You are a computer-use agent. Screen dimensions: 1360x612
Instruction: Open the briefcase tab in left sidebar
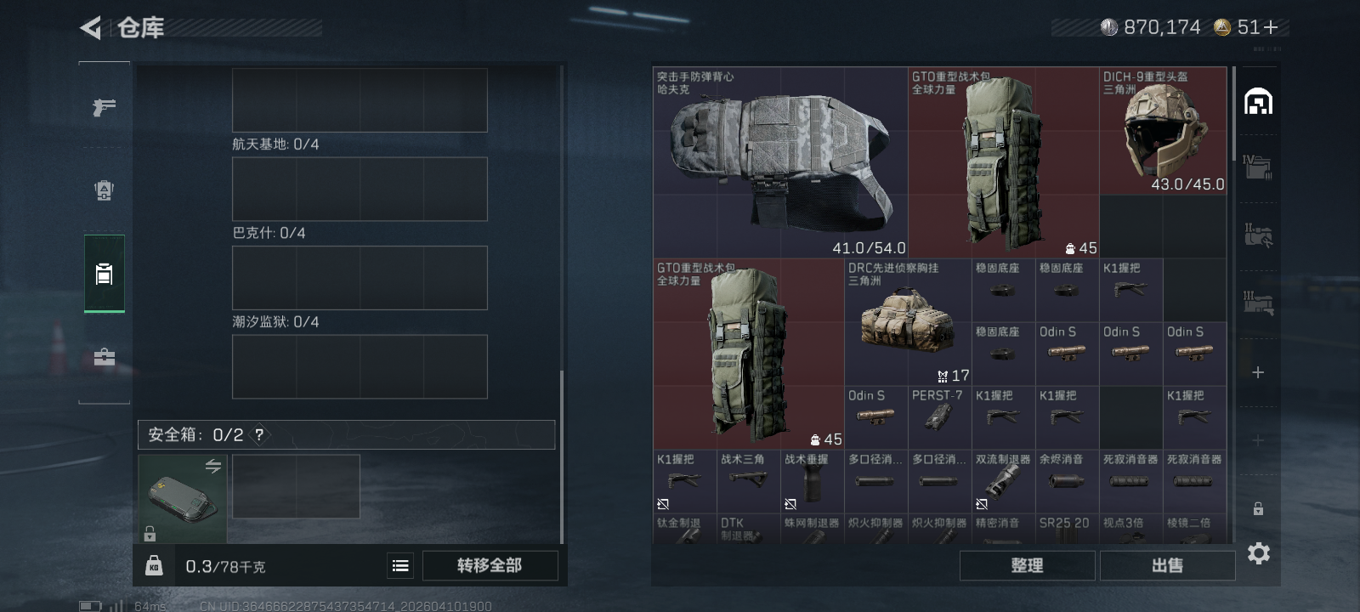[104, 357]
